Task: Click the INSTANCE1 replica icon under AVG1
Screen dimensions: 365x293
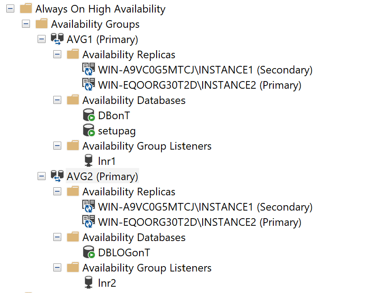Action: (x=89, y=70)
